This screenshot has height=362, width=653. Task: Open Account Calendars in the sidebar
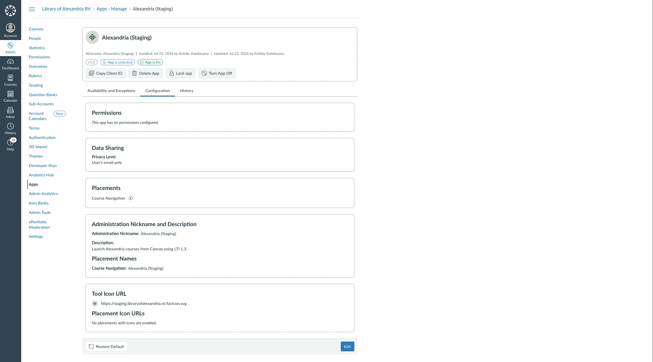[x=38, y=116]
